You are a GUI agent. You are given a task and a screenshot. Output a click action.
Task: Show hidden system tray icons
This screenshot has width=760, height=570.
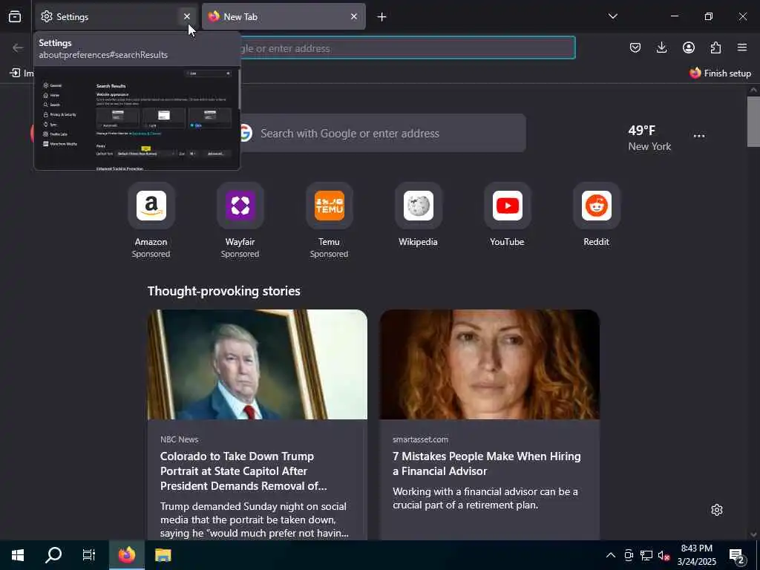point(611,555)
